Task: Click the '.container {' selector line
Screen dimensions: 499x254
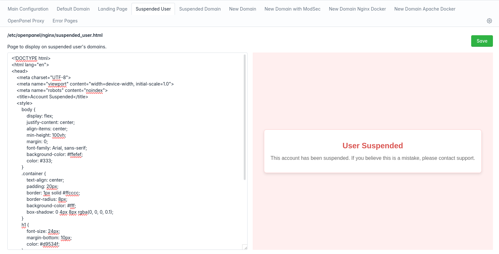Action: (x=34, y=174)
